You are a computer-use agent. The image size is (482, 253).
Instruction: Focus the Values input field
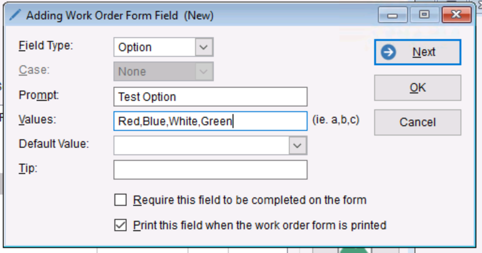210,121
